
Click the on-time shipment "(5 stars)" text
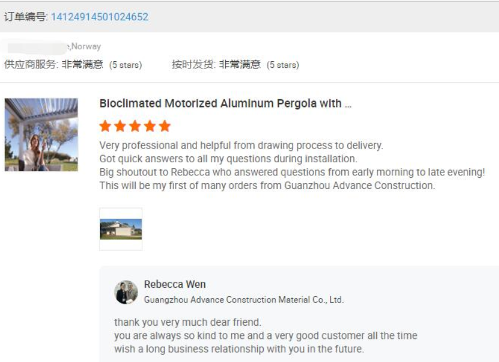(283, 65)
